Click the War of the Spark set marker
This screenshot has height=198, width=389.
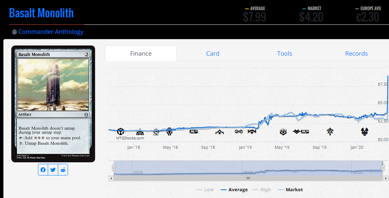pos(283,132)
